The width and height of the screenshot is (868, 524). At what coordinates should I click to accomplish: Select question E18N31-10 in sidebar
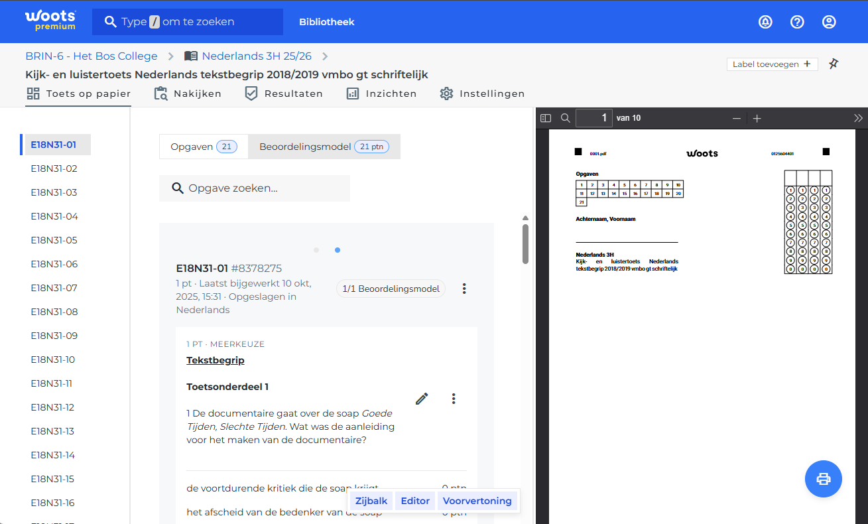(x=53, y=360)
